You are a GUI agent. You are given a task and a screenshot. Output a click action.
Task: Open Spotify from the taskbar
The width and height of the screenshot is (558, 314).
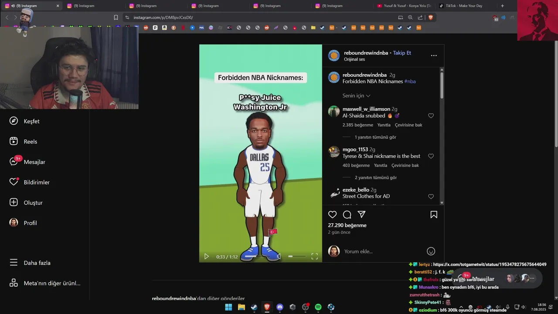coord(318,307)
